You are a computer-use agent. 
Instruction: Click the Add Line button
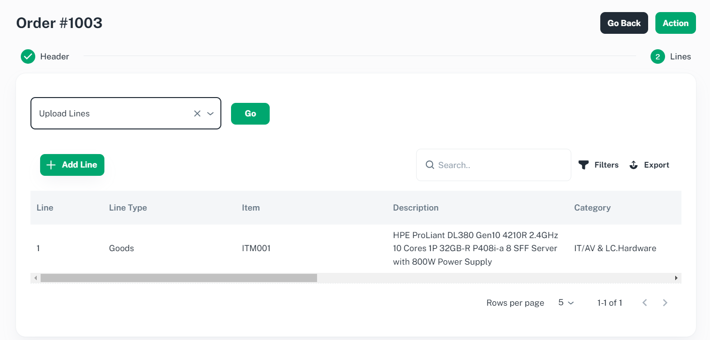coord(72,165)
